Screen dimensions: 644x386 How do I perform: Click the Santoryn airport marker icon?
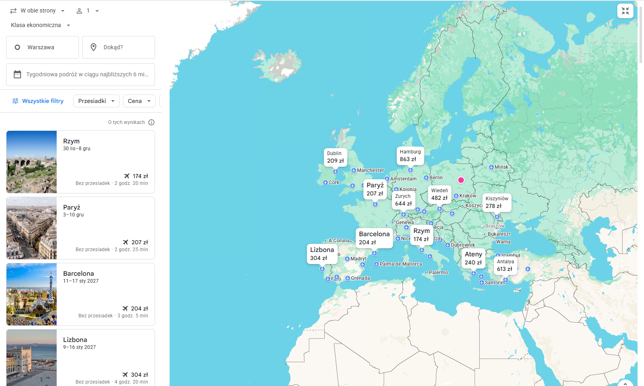click(482, 283)
